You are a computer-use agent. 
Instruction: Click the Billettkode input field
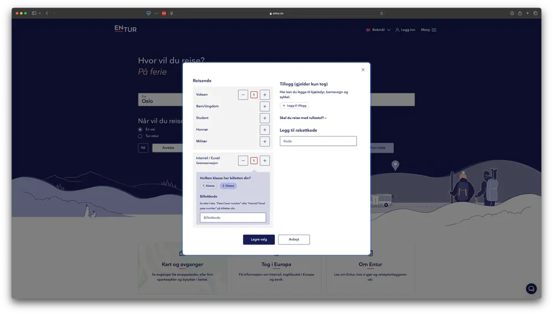coord(233,218)
